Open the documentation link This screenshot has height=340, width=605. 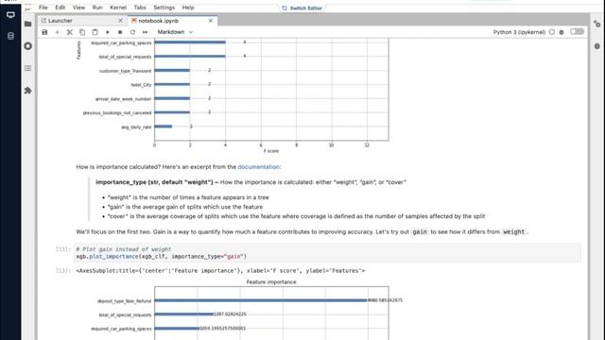tap(258, 167)
